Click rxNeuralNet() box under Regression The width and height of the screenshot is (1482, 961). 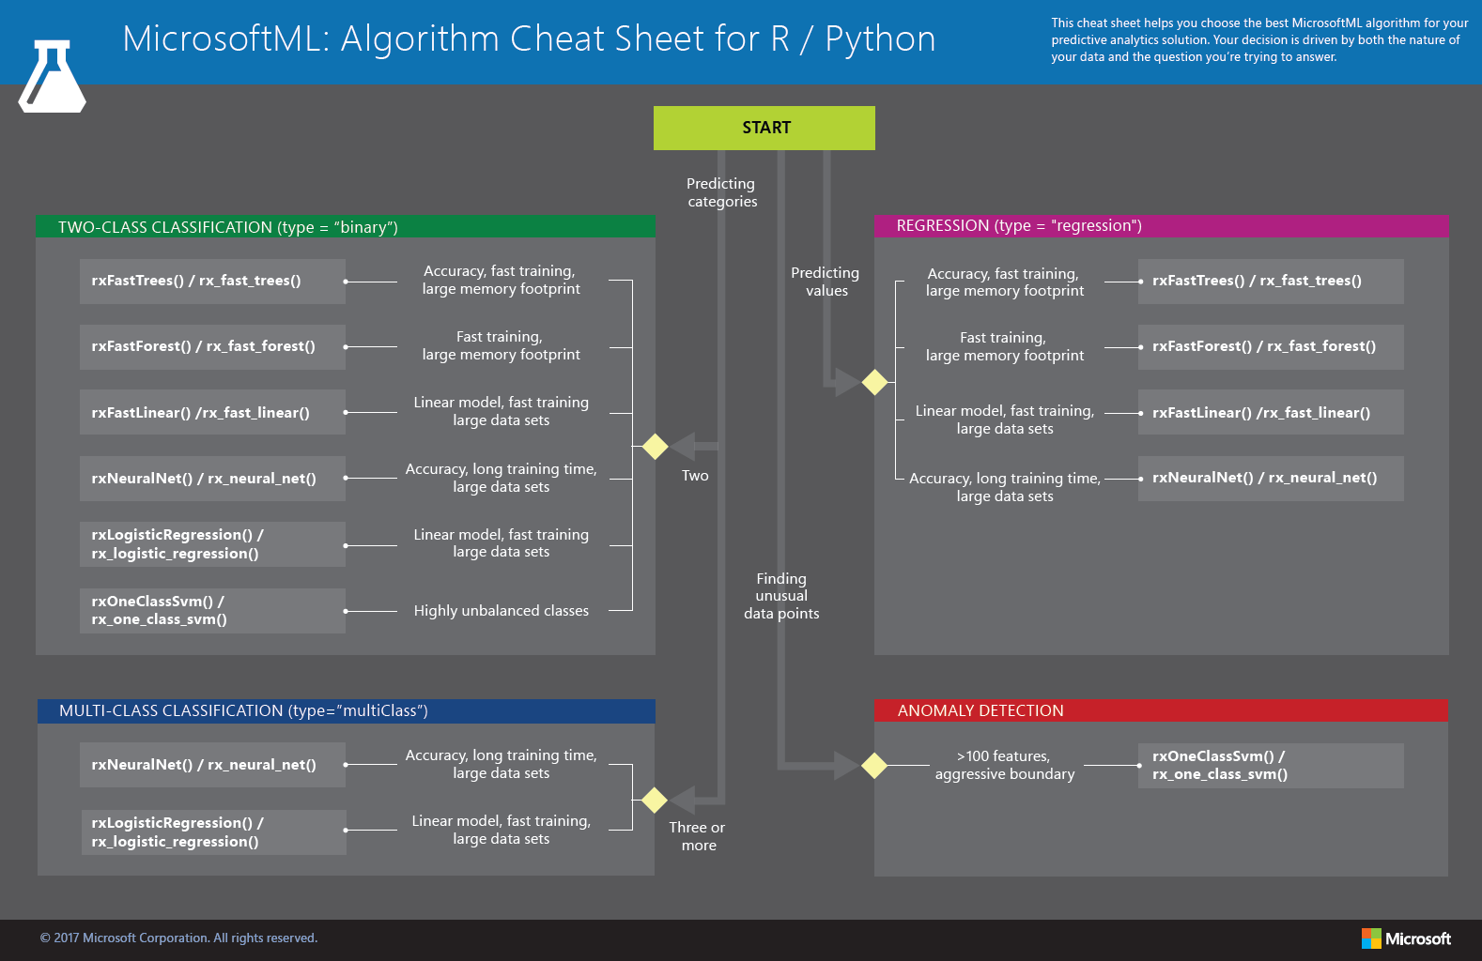click(1271, 479)
